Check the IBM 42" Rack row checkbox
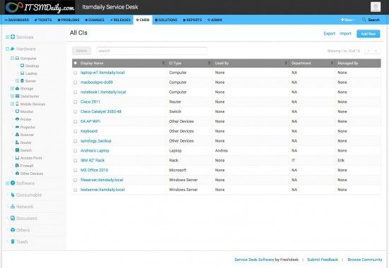This screenshot has width=389, height=268. point(76,161)
